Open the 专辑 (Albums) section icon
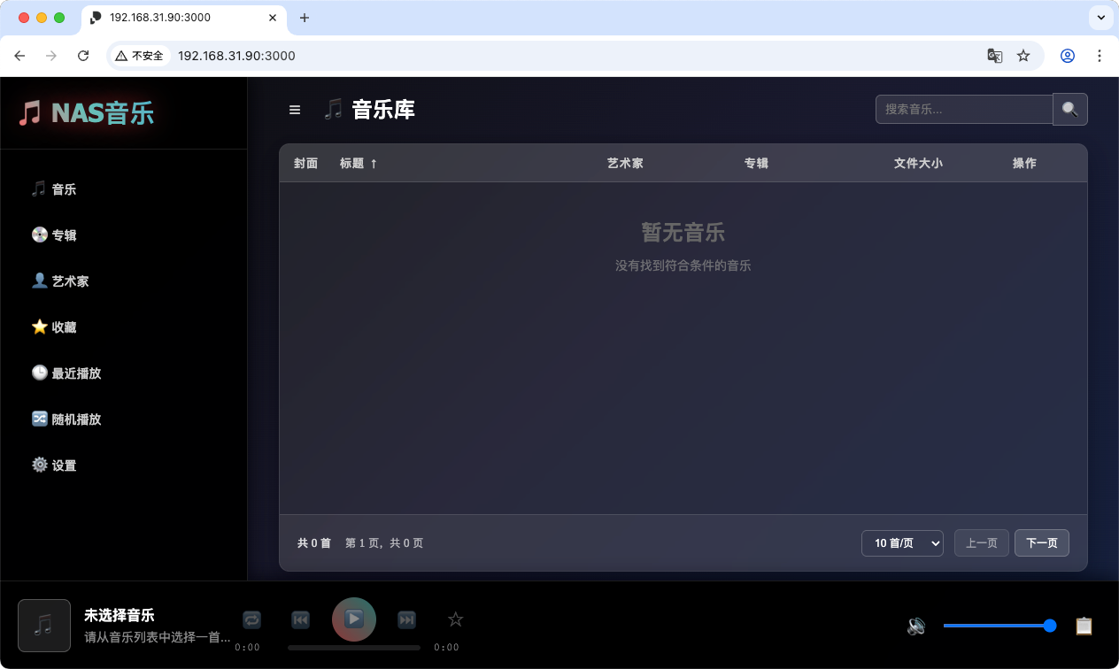 click(40, 235)
